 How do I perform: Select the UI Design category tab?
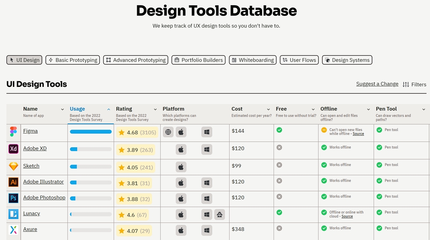coord(24,60)
